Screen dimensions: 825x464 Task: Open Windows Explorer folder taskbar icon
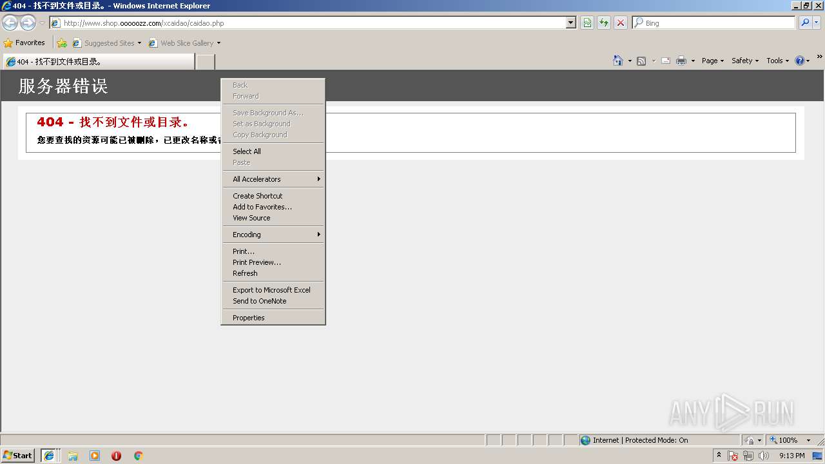(x=73, y=456)
